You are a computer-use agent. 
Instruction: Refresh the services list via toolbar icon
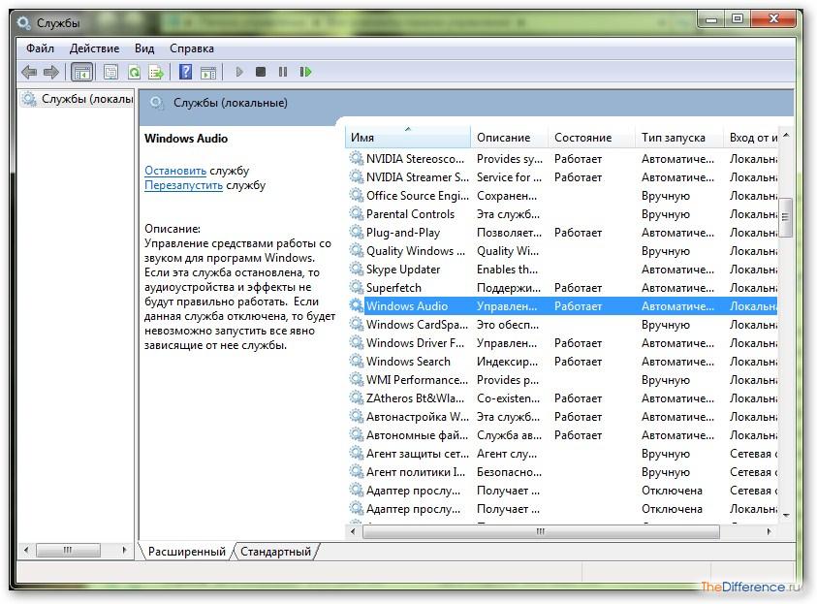pos(134,72)
